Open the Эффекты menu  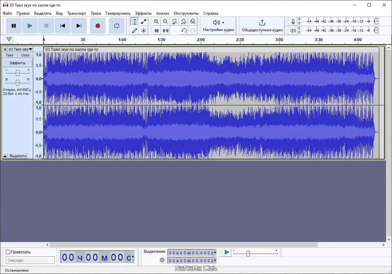point(143,13)
